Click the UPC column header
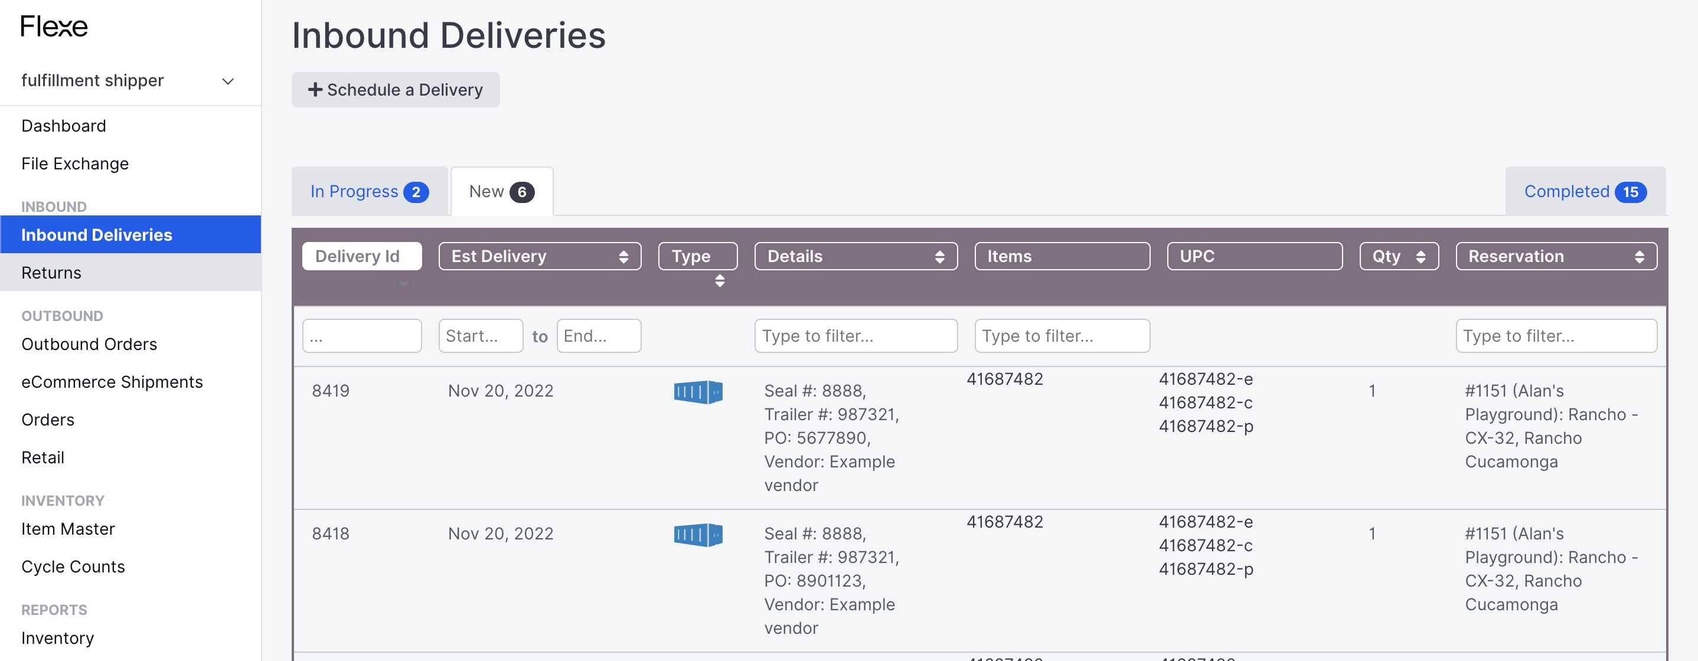 coord(1254,256)
